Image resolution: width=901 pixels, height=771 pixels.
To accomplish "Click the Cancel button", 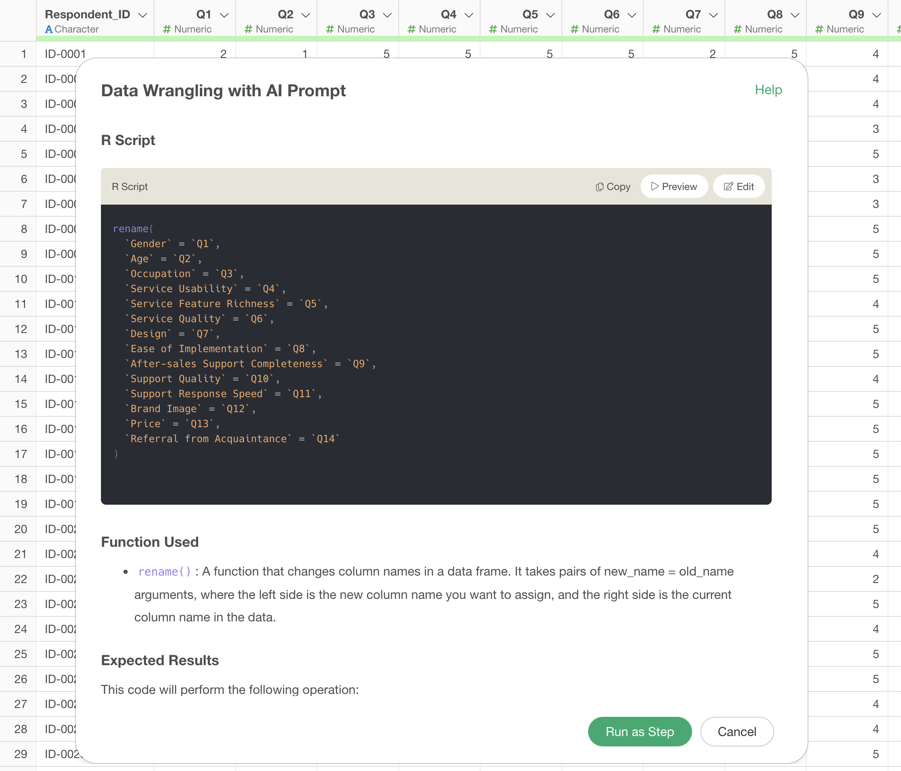I will [x=737, y=731].
